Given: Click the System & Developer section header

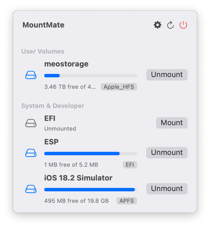Looking at the screenshot, I should click(x=53, y=106).
